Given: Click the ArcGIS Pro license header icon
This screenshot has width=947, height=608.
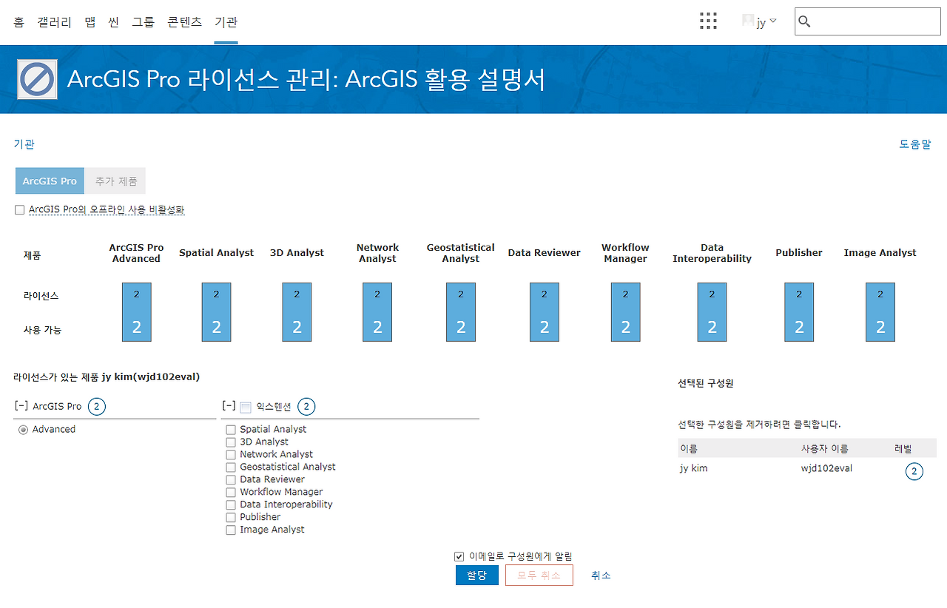Looking at the screenshot, I should point(37,79).
